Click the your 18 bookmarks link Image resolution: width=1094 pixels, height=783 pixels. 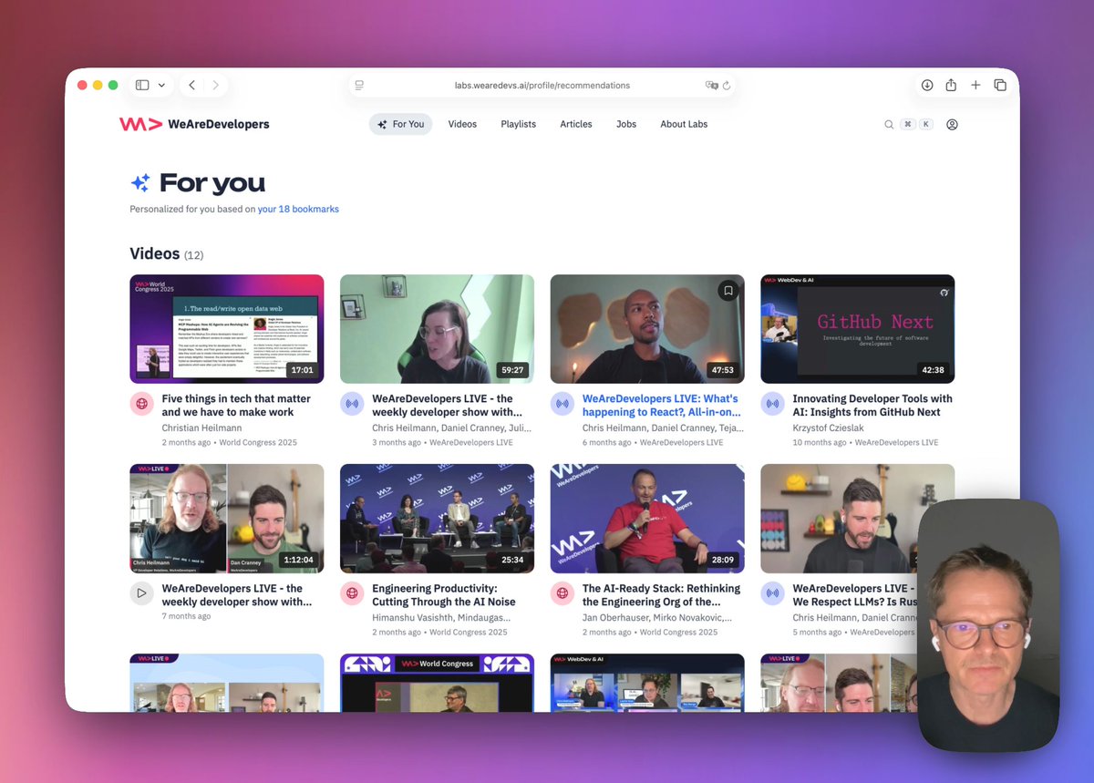298,209
